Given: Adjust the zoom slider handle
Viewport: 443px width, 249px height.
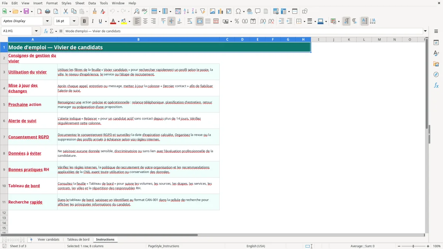Looking at the screenshot, I should click(x=413, y=246).
